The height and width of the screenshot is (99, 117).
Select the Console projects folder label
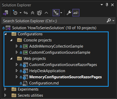(38, 40)
